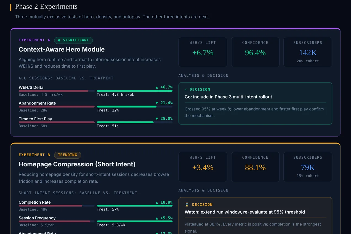This screenshot has height=234, width=351.
Task: Click the TRENDING status badge
Action: [x=68, y=155]
